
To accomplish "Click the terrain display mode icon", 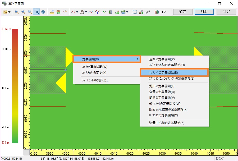I will 5,12.
